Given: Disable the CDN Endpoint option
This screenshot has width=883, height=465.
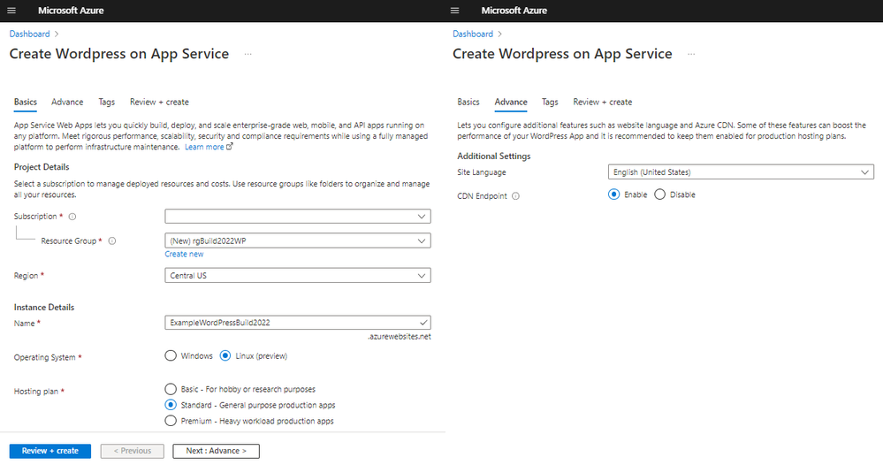Looking at the screenshot, I should (660, 194).
